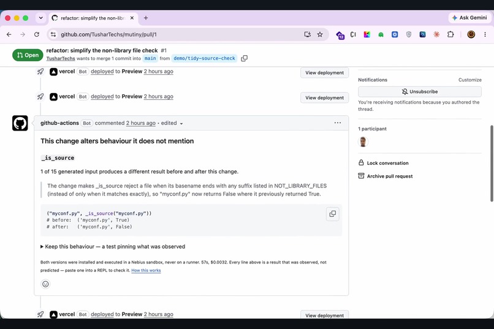
Task: Bookmark this page with the star icon
Action: 320,34
